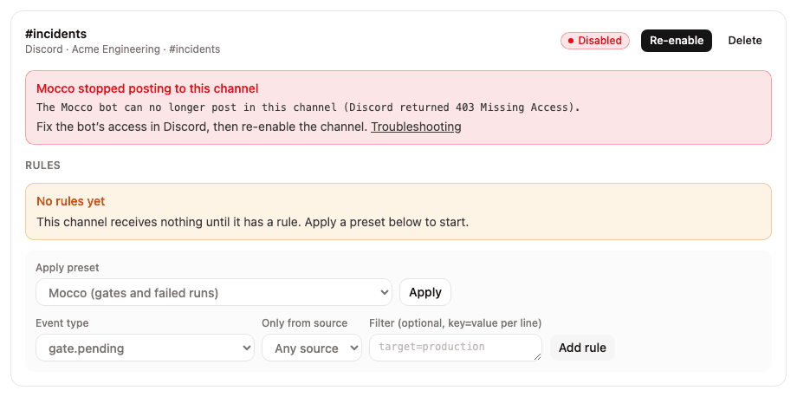Click the 'Apply preset' field label
The height and width of the screenshot is (397, 797).
[67, 267]
